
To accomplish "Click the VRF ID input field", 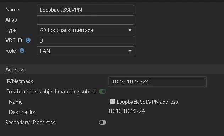I will click(x=86, y=40).
